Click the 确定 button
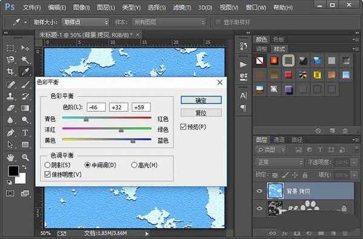363x239 pixels. [201, 100]
